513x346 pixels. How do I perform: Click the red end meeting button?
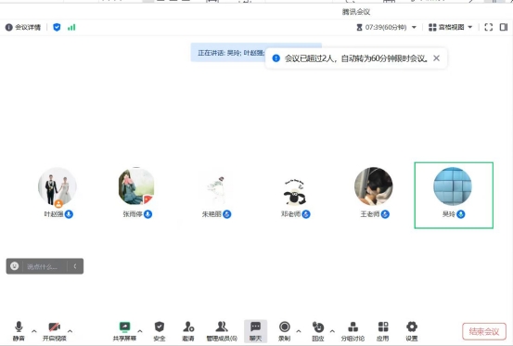(484, 331)
